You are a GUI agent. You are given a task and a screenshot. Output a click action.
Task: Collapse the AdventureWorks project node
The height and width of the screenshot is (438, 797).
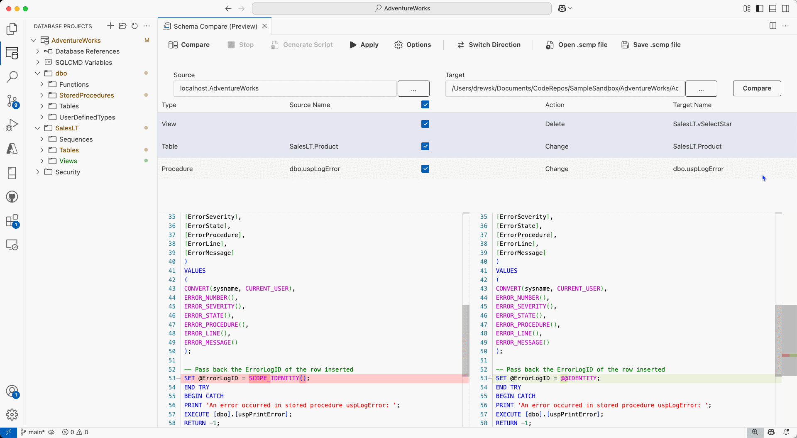pos(33,40)
